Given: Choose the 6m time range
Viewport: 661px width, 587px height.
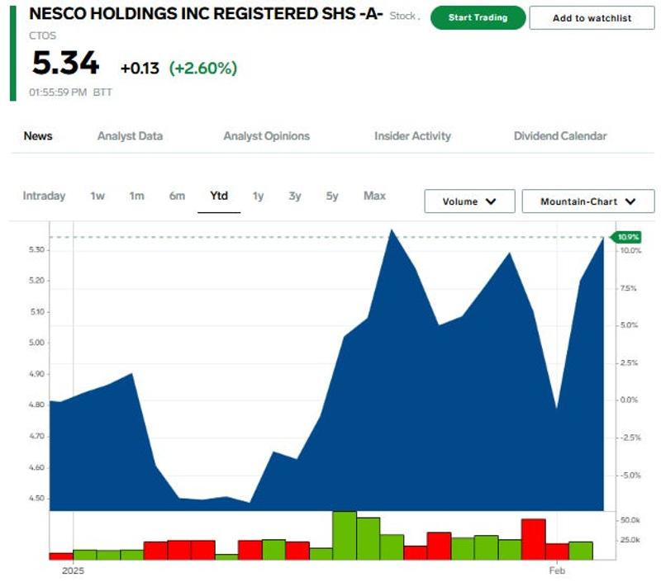Looking at the screenshot, I should point(177,196).
